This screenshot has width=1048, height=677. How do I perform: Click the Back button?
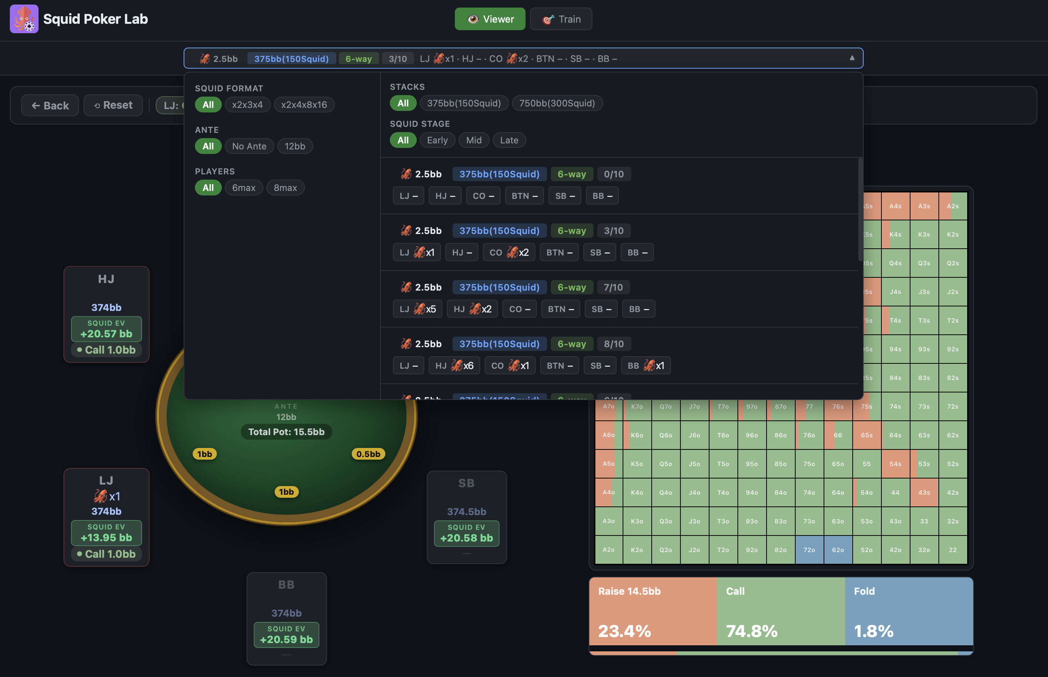click(x=50, y=105)
